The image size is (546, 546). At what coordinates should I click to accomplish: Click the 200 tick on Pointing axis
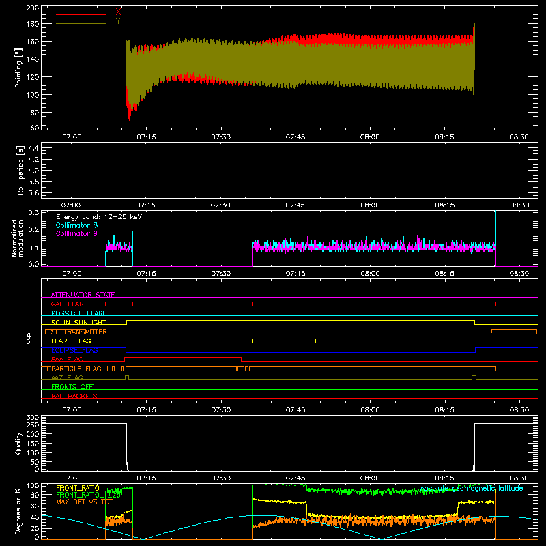pos(32,8)
